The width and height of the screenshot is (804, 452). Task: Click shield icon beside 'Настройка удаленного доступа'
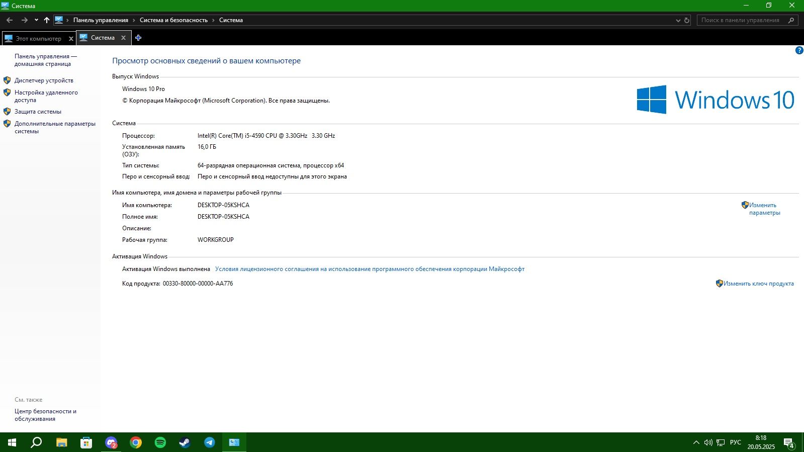[7, 93]
